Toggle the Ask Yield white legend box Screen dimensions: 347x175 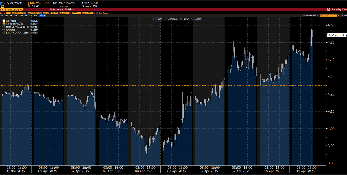pyautogui.click(x=4, y=21)
